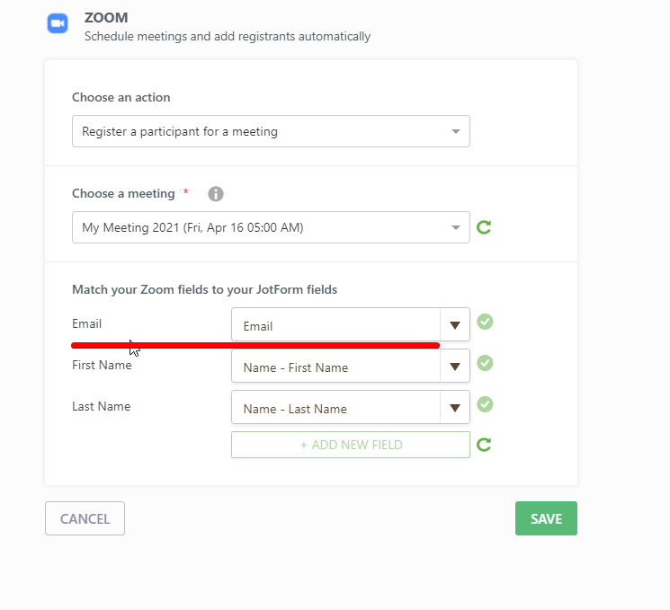Refresh the meeting list icon

coord(484,227)
